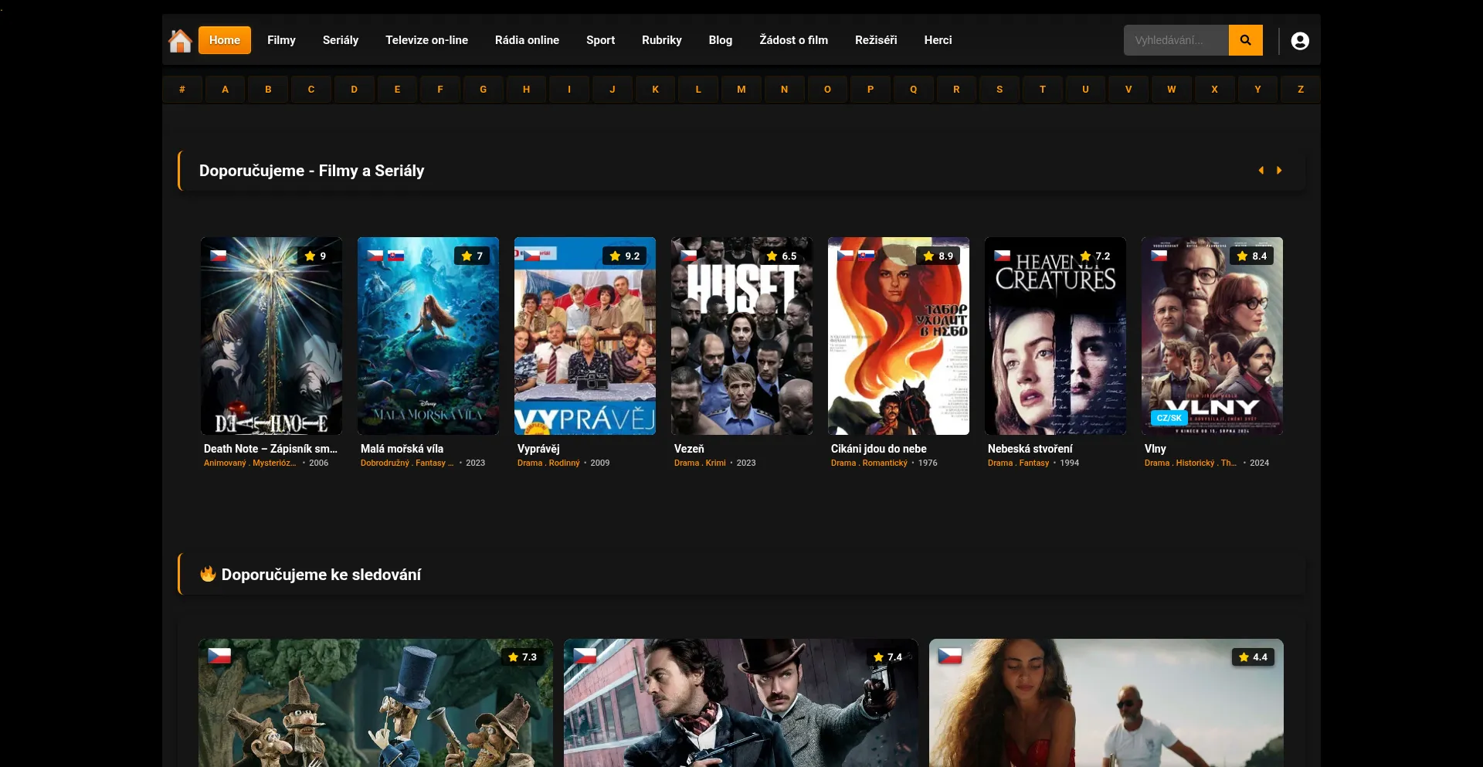Open the Sherlock Holmes wide thumbnail
This screenshot has height=767, width=1483.
point(741,703)
